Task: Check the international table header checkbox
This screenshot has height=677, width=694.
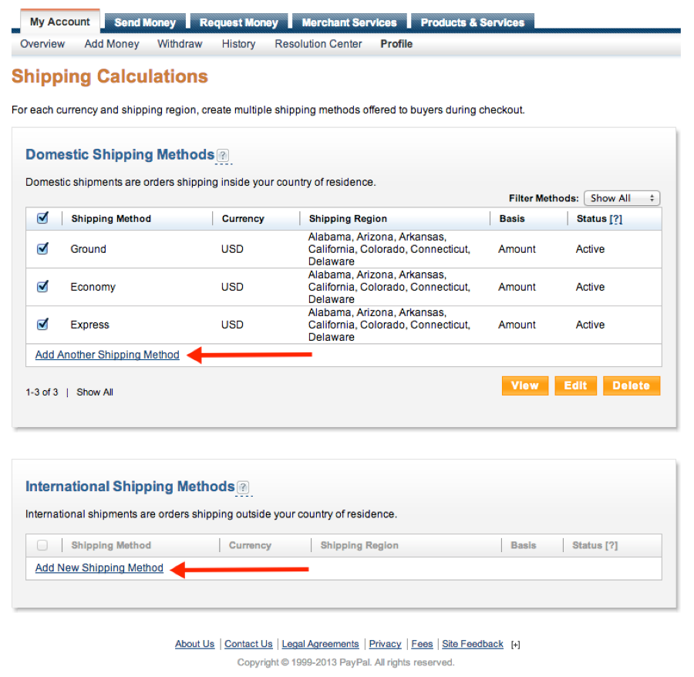Action: (x=42, y=545)
